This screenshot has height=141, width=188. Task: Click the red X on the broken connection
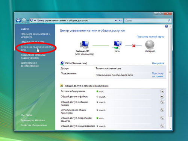click(134, 46)
